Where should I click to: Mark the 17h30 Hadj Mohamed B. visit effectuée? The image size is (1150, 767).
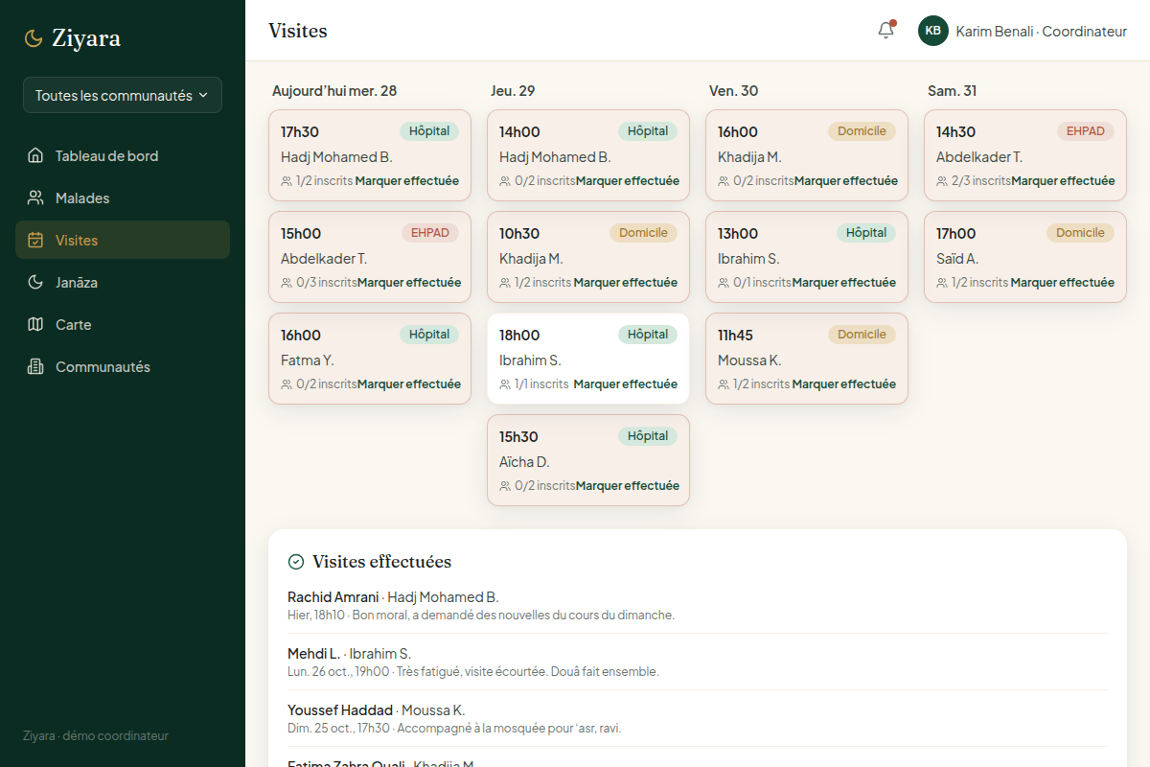click(x=407, y=181)
